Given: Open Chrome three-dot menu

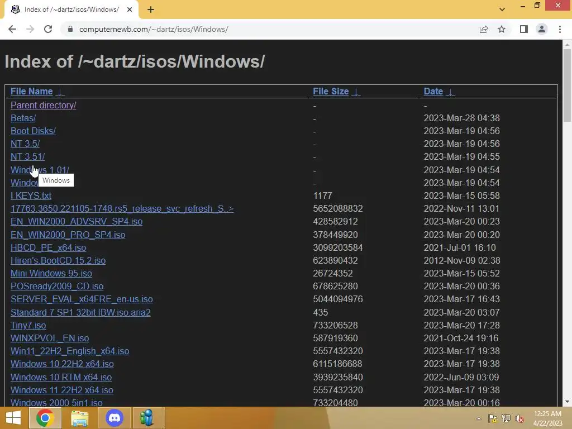Looking at the screenshot, I should tap(560, 29).
